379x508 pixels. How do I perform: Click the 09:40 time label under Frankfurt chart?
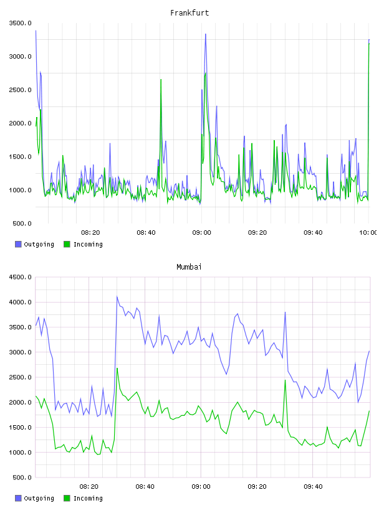click(x=313, y=233)
